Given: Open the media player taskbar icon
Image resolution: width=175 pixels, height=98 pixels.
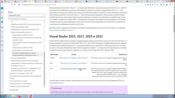Looking at the screenshot, I should pyautogui.click(x=25, y=96).
